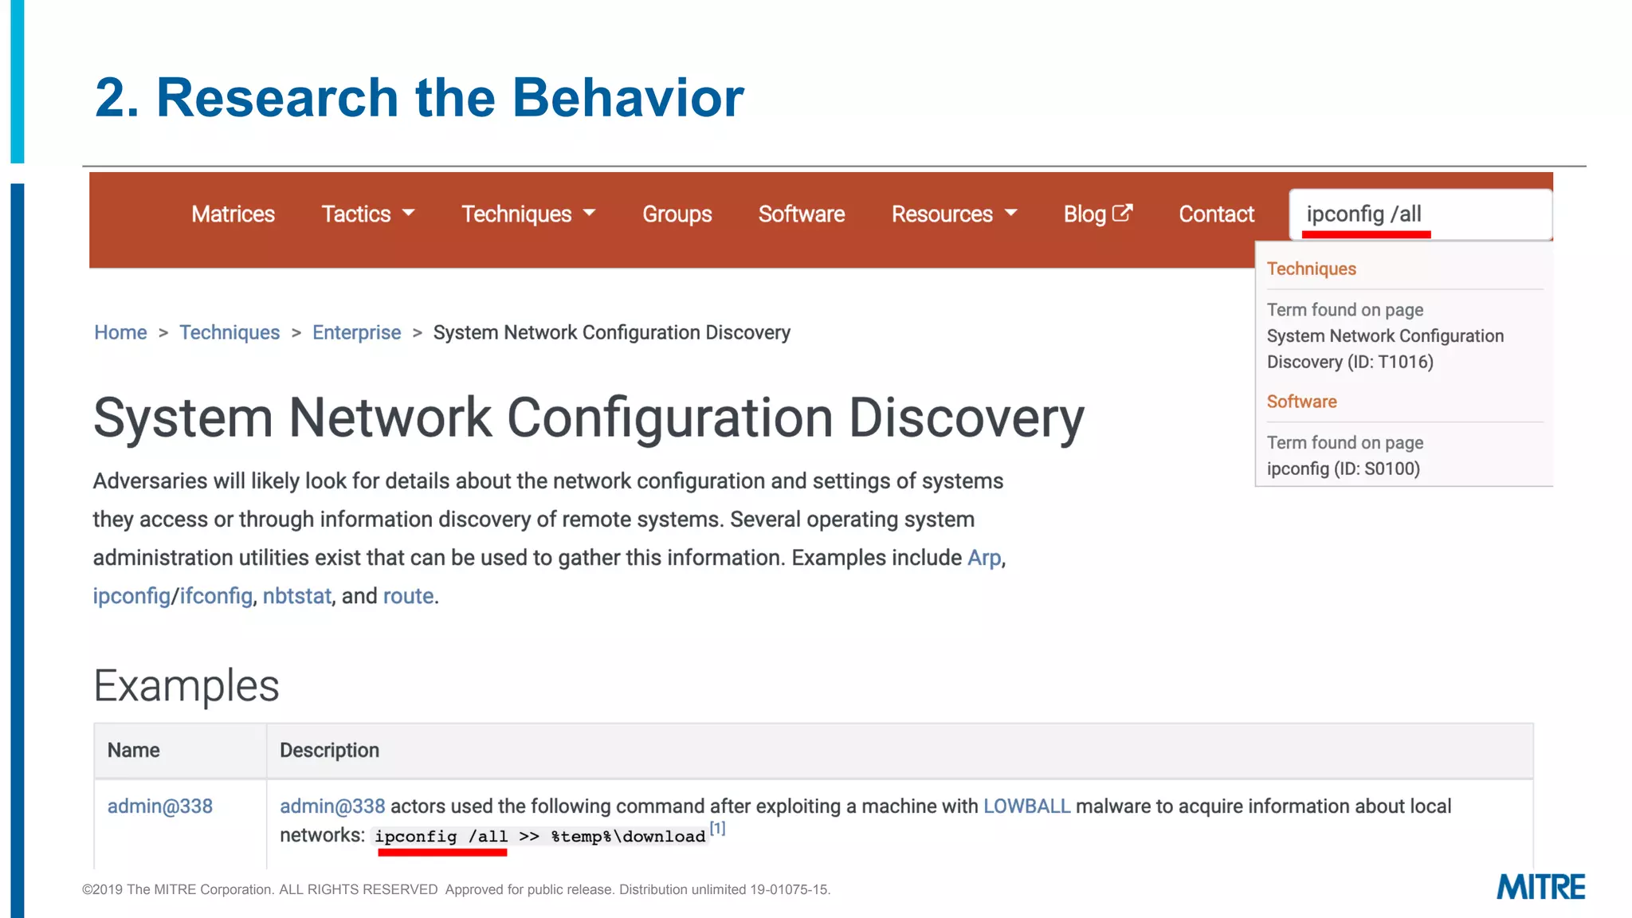
Task: Click the Examples heading
Action: (x=186, y=685)
